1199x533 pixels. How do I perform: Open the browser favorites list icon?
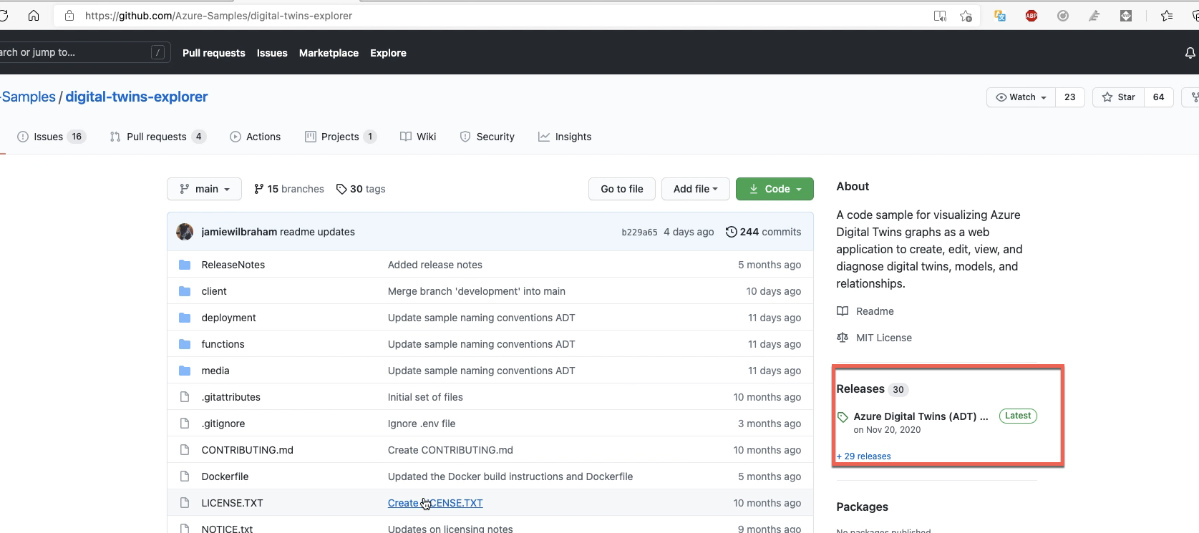pos(1167,16)
